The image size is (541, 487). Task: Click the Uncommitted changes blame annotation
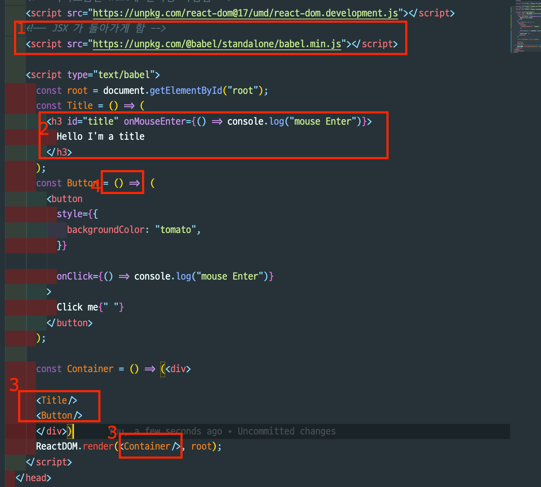(286, 431)
